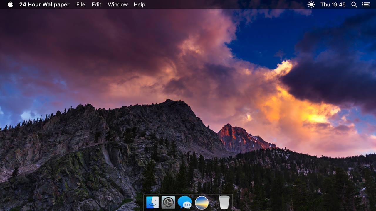The height and width of the screenshot is (211, 376).
Task: Open the Help menu
Action: tap(139, 4)
